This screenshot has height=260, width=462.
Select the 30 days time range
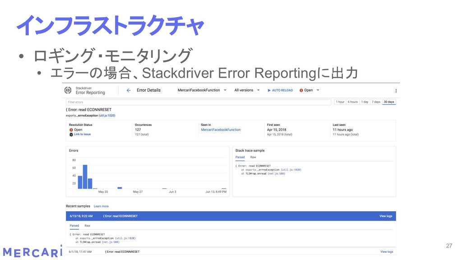pos(389,102)
